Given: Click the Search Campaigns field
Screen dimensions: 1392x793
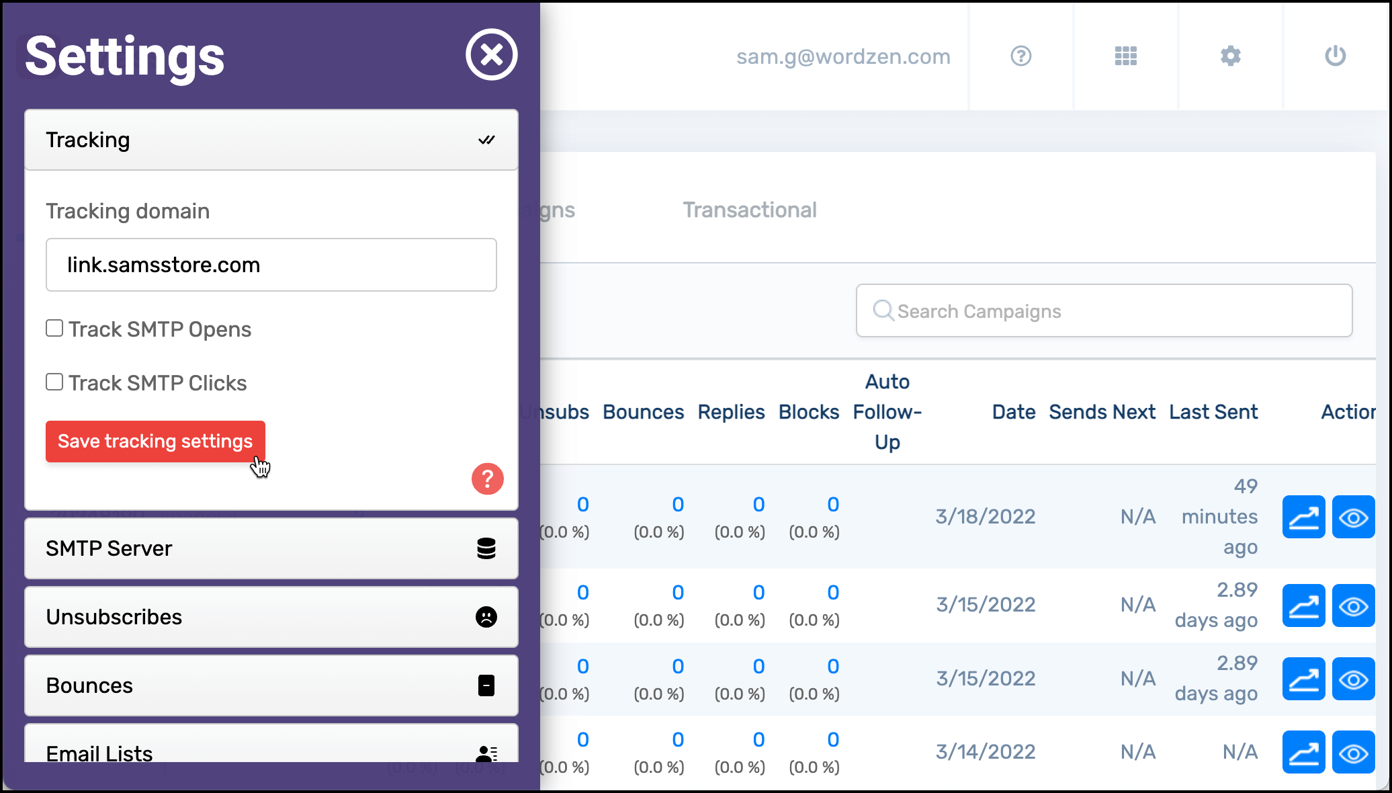Looking at the screenshot, I should click(1104, 310).
